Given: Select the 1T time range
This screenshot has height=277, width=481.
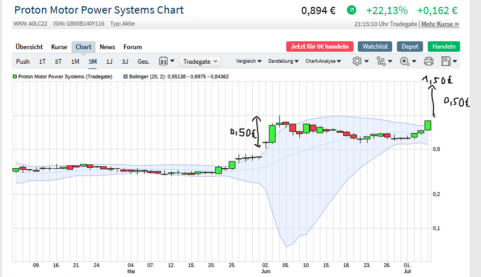Looking at the screenshot, I should coord(42,62).
